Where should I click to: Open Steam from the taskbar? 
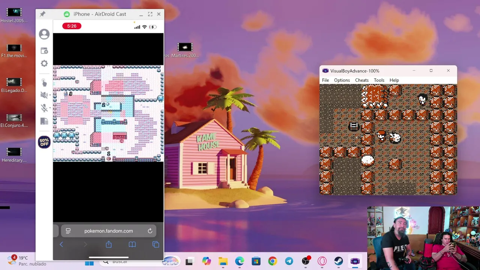339,261
